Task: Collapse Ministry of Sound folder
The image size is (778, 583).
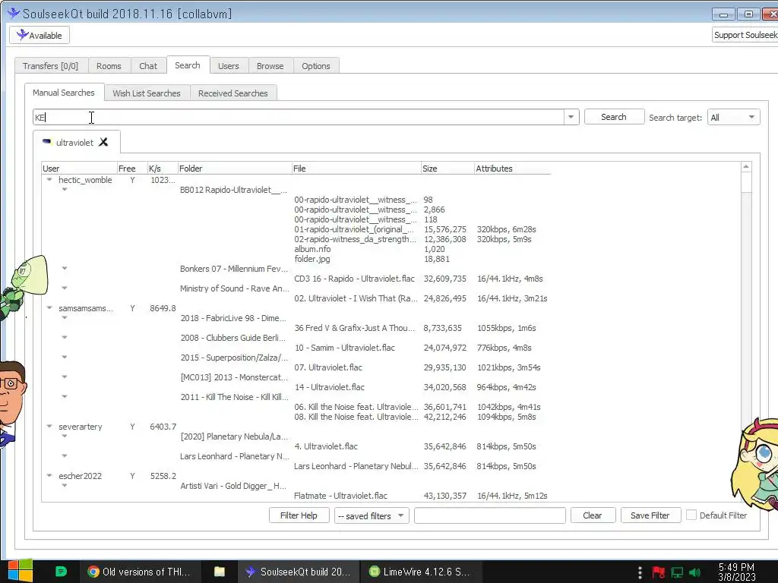Action: [65, 288]
